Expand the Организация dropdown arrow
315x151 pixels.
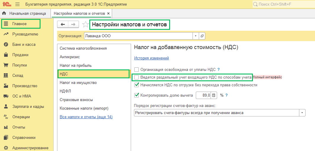(196, 36)
